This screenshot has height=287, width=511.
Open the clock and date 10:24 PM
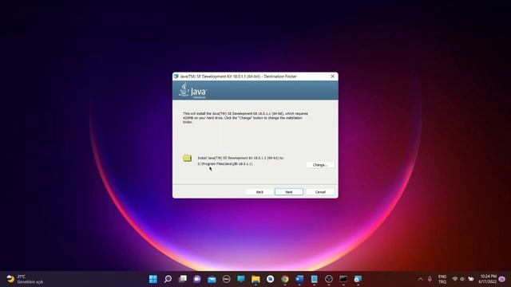pyautogui.click(x=488, y=279)
